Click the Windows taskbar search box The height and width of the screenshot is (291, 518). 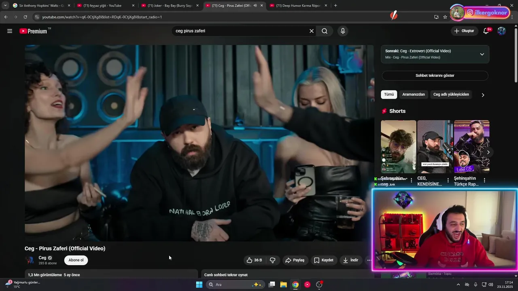(x=236, y=285)
